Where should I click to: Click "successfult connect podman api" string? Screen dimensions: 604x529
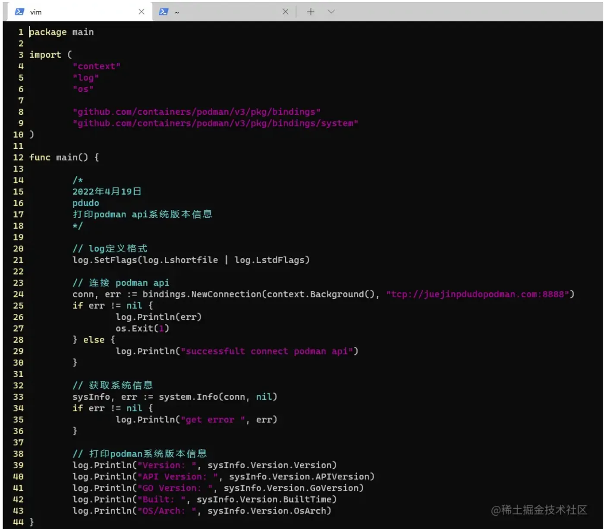(x=267, y=351)
